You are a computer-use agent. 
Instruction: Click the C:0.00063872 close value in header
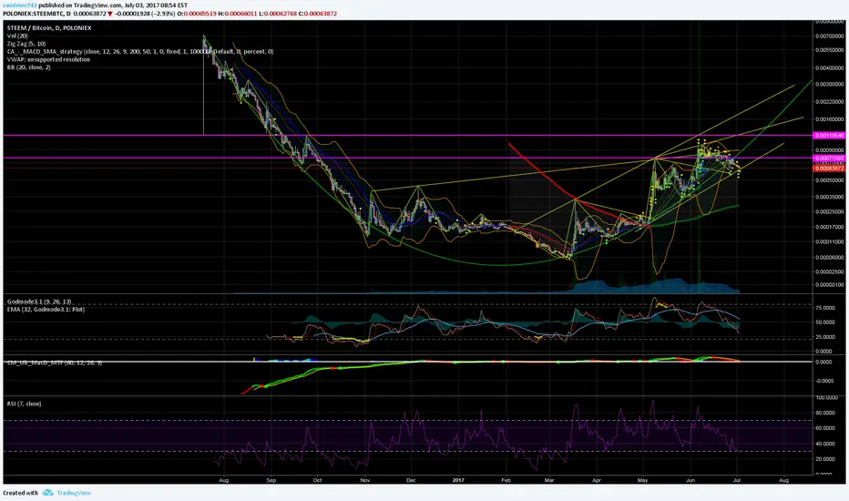pyautogui.click(x=318, y=14)
